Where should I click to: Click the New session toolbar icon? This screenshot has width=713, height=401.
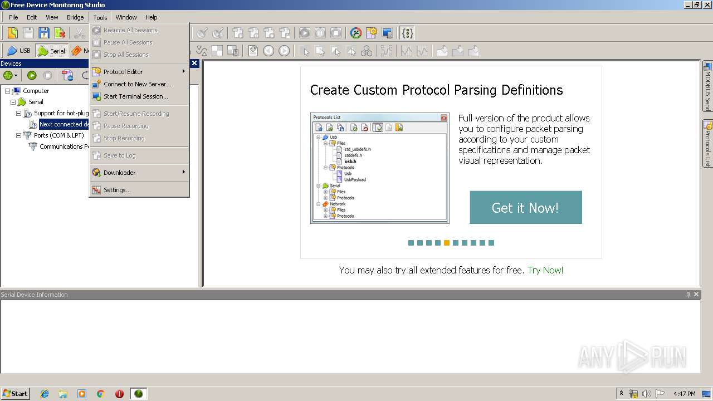12,33
